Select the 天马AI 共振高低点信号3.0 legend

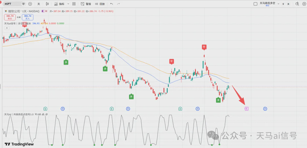[x=19, y=114]
